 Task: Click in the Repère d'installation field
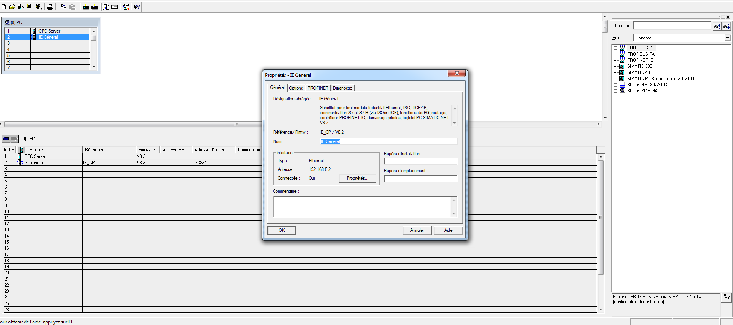click(x=420, y=161)
